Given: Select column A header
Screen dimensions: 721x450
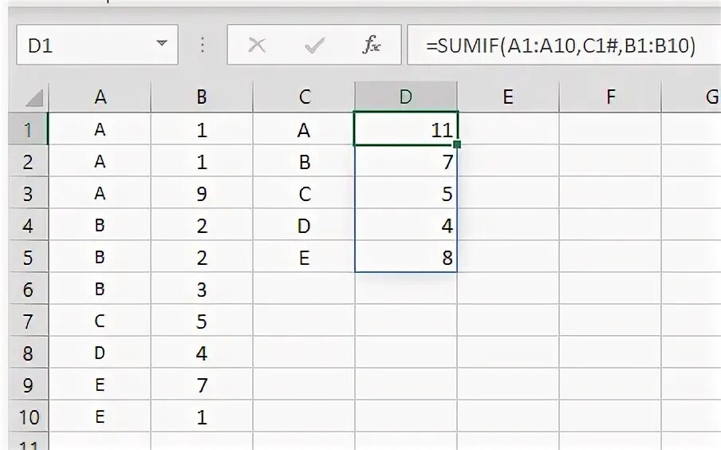Looking at the screenshot, I should click(100, 97).
